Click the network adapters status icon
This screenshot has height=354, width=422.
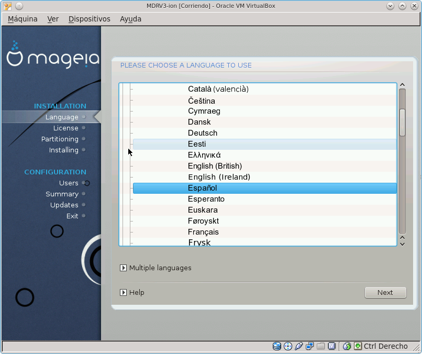[310, 346]
